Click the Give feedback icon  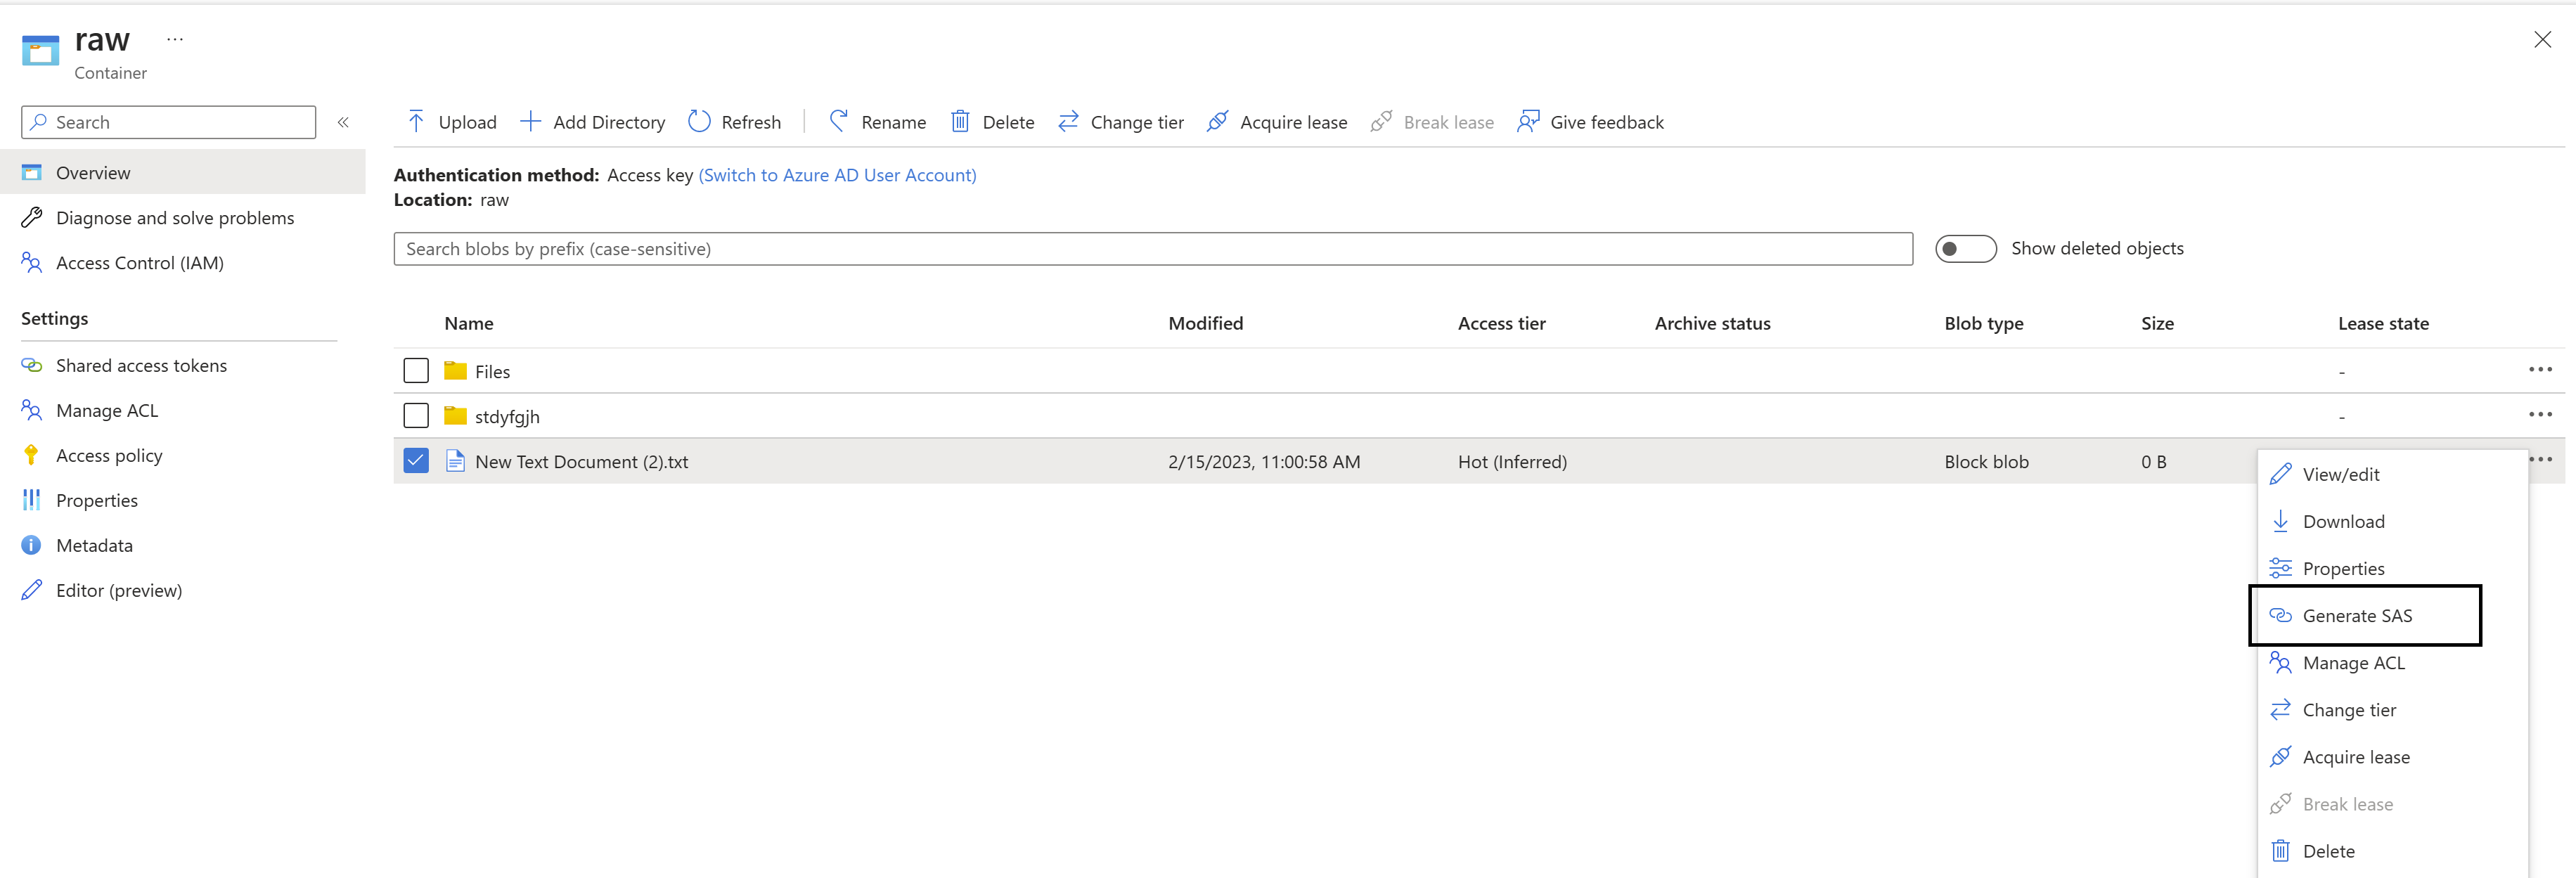point(1528,121)
